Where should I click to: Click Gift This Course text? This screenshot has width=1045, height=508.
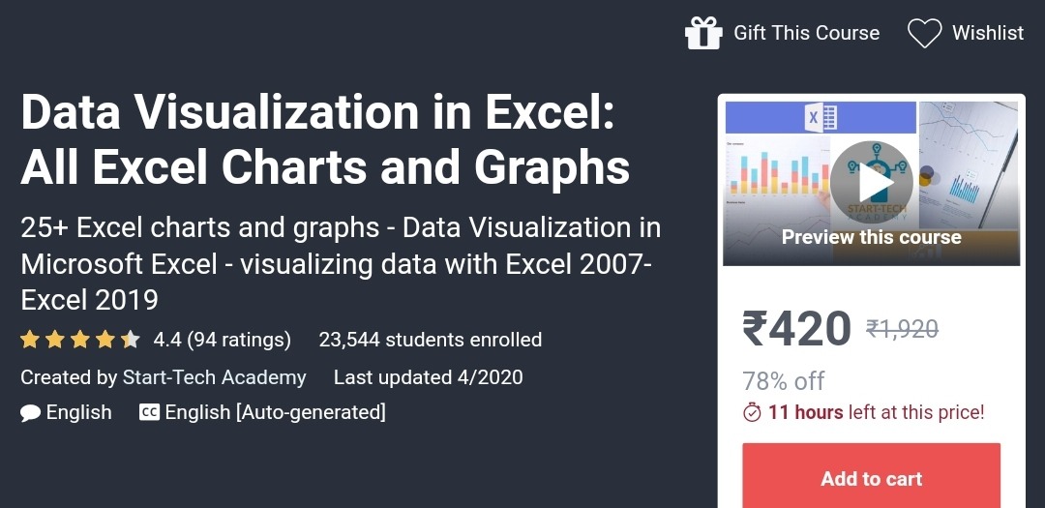click(806, 33)
